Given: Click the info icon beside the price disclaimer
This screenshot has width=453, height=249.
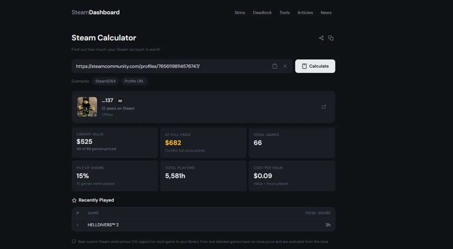Looking at the screenshot, I should [x=74, y=242].
